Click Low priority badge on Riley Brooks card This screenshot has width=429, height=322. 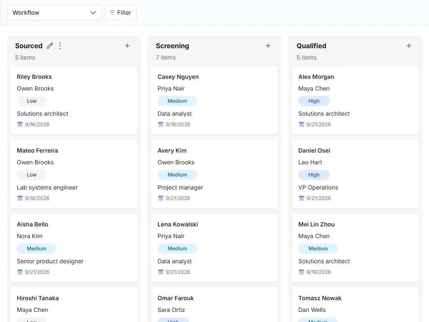(x=32, y=101)
